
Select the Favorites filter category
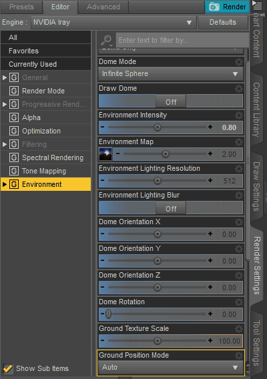tap(45, 51)
